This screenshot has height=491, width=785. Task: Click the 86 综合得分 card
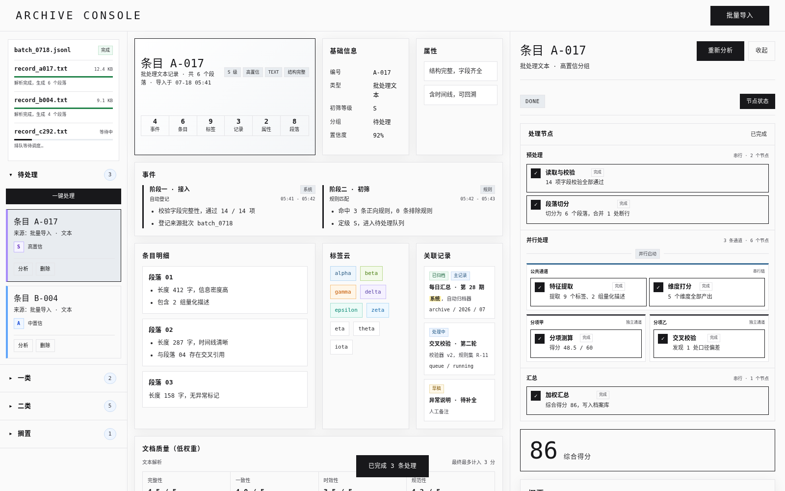648,450
